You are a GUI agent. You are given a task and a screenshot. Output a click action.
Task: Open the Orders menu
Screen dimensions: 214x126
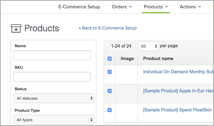click(122, 7)
